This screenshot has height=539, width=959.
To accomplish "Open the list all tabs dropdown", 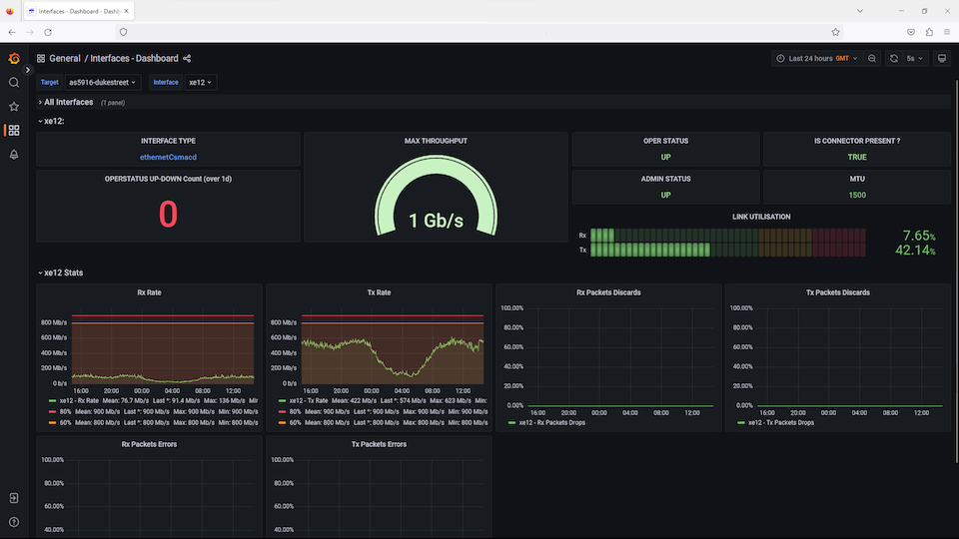I will (x=860, y=11).
